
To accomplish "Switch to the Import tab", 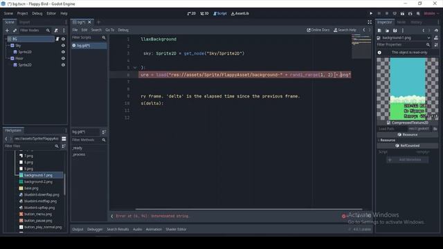I will click(x=25, y=22).
